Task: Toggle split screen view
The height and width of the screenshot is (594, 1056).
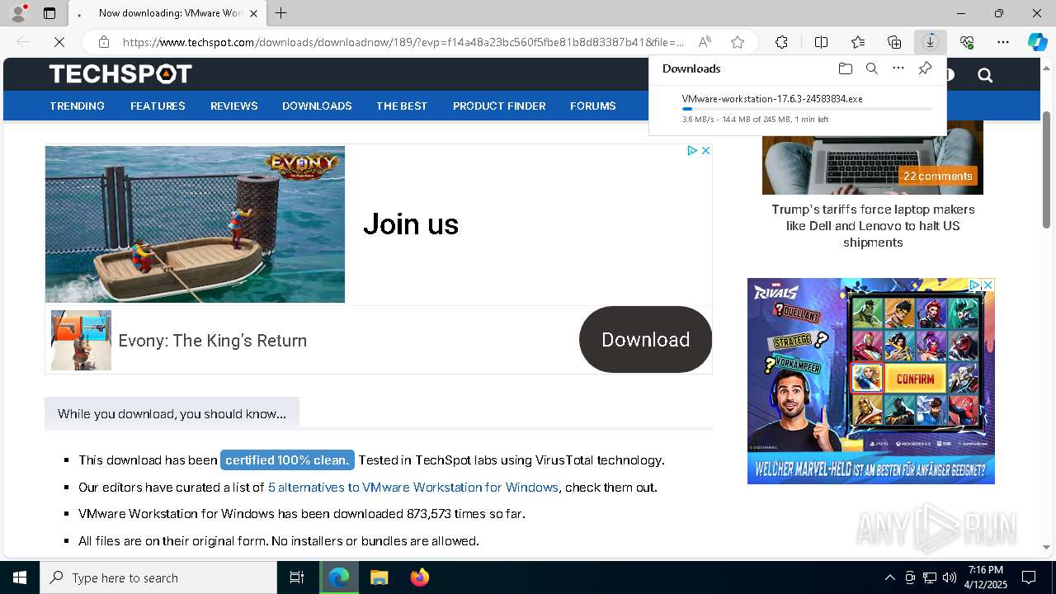Action: coord(821,42)
